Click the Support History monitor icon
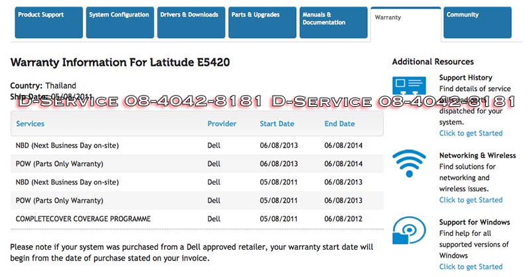Viewport: 531px width, 277px height. [x=409, y=87]
